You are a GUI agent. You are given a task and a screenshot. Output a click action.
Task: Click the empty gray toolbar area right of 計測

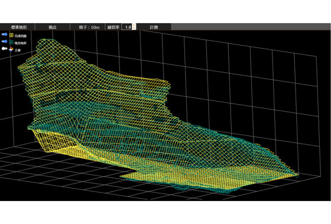250,27
